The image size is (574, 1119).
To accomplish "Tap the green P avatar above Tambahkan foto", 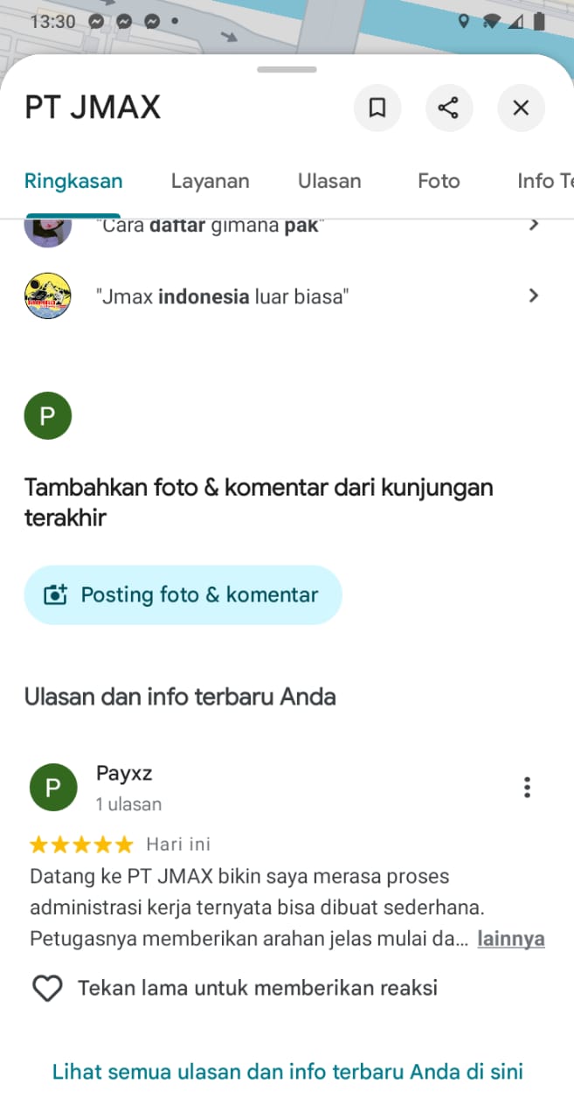I will tap(47, 415).
